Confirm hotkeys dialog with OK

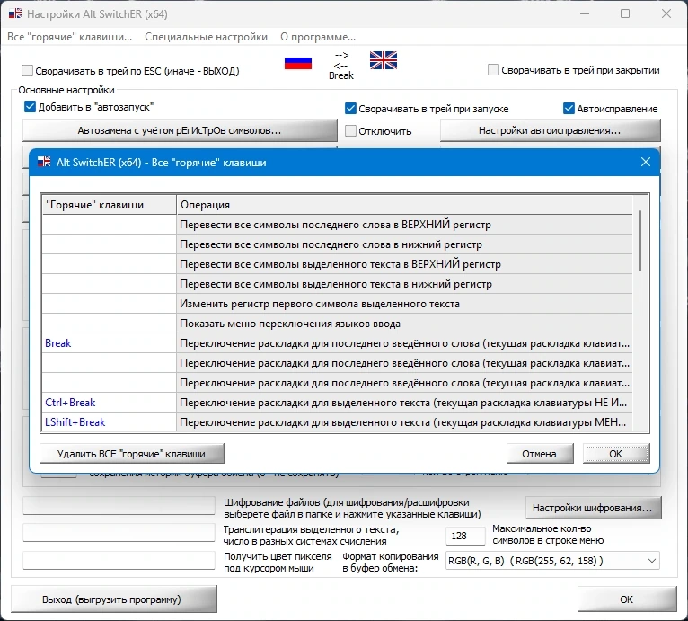coord(615,454)
